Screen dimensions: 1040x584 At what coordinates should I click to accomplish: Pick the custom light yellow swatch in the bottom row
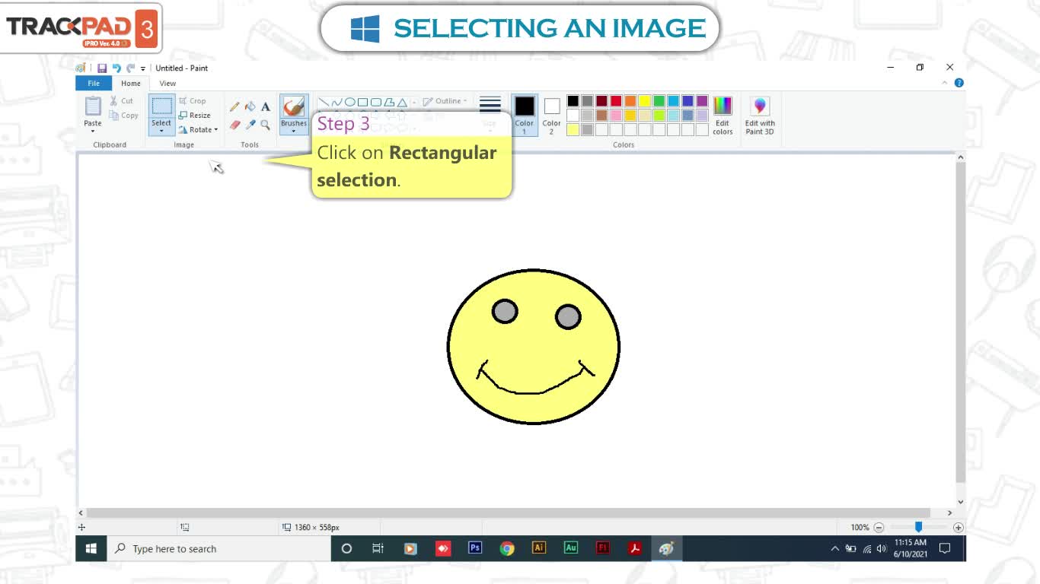pyautogui.click(x=573, y=130)
